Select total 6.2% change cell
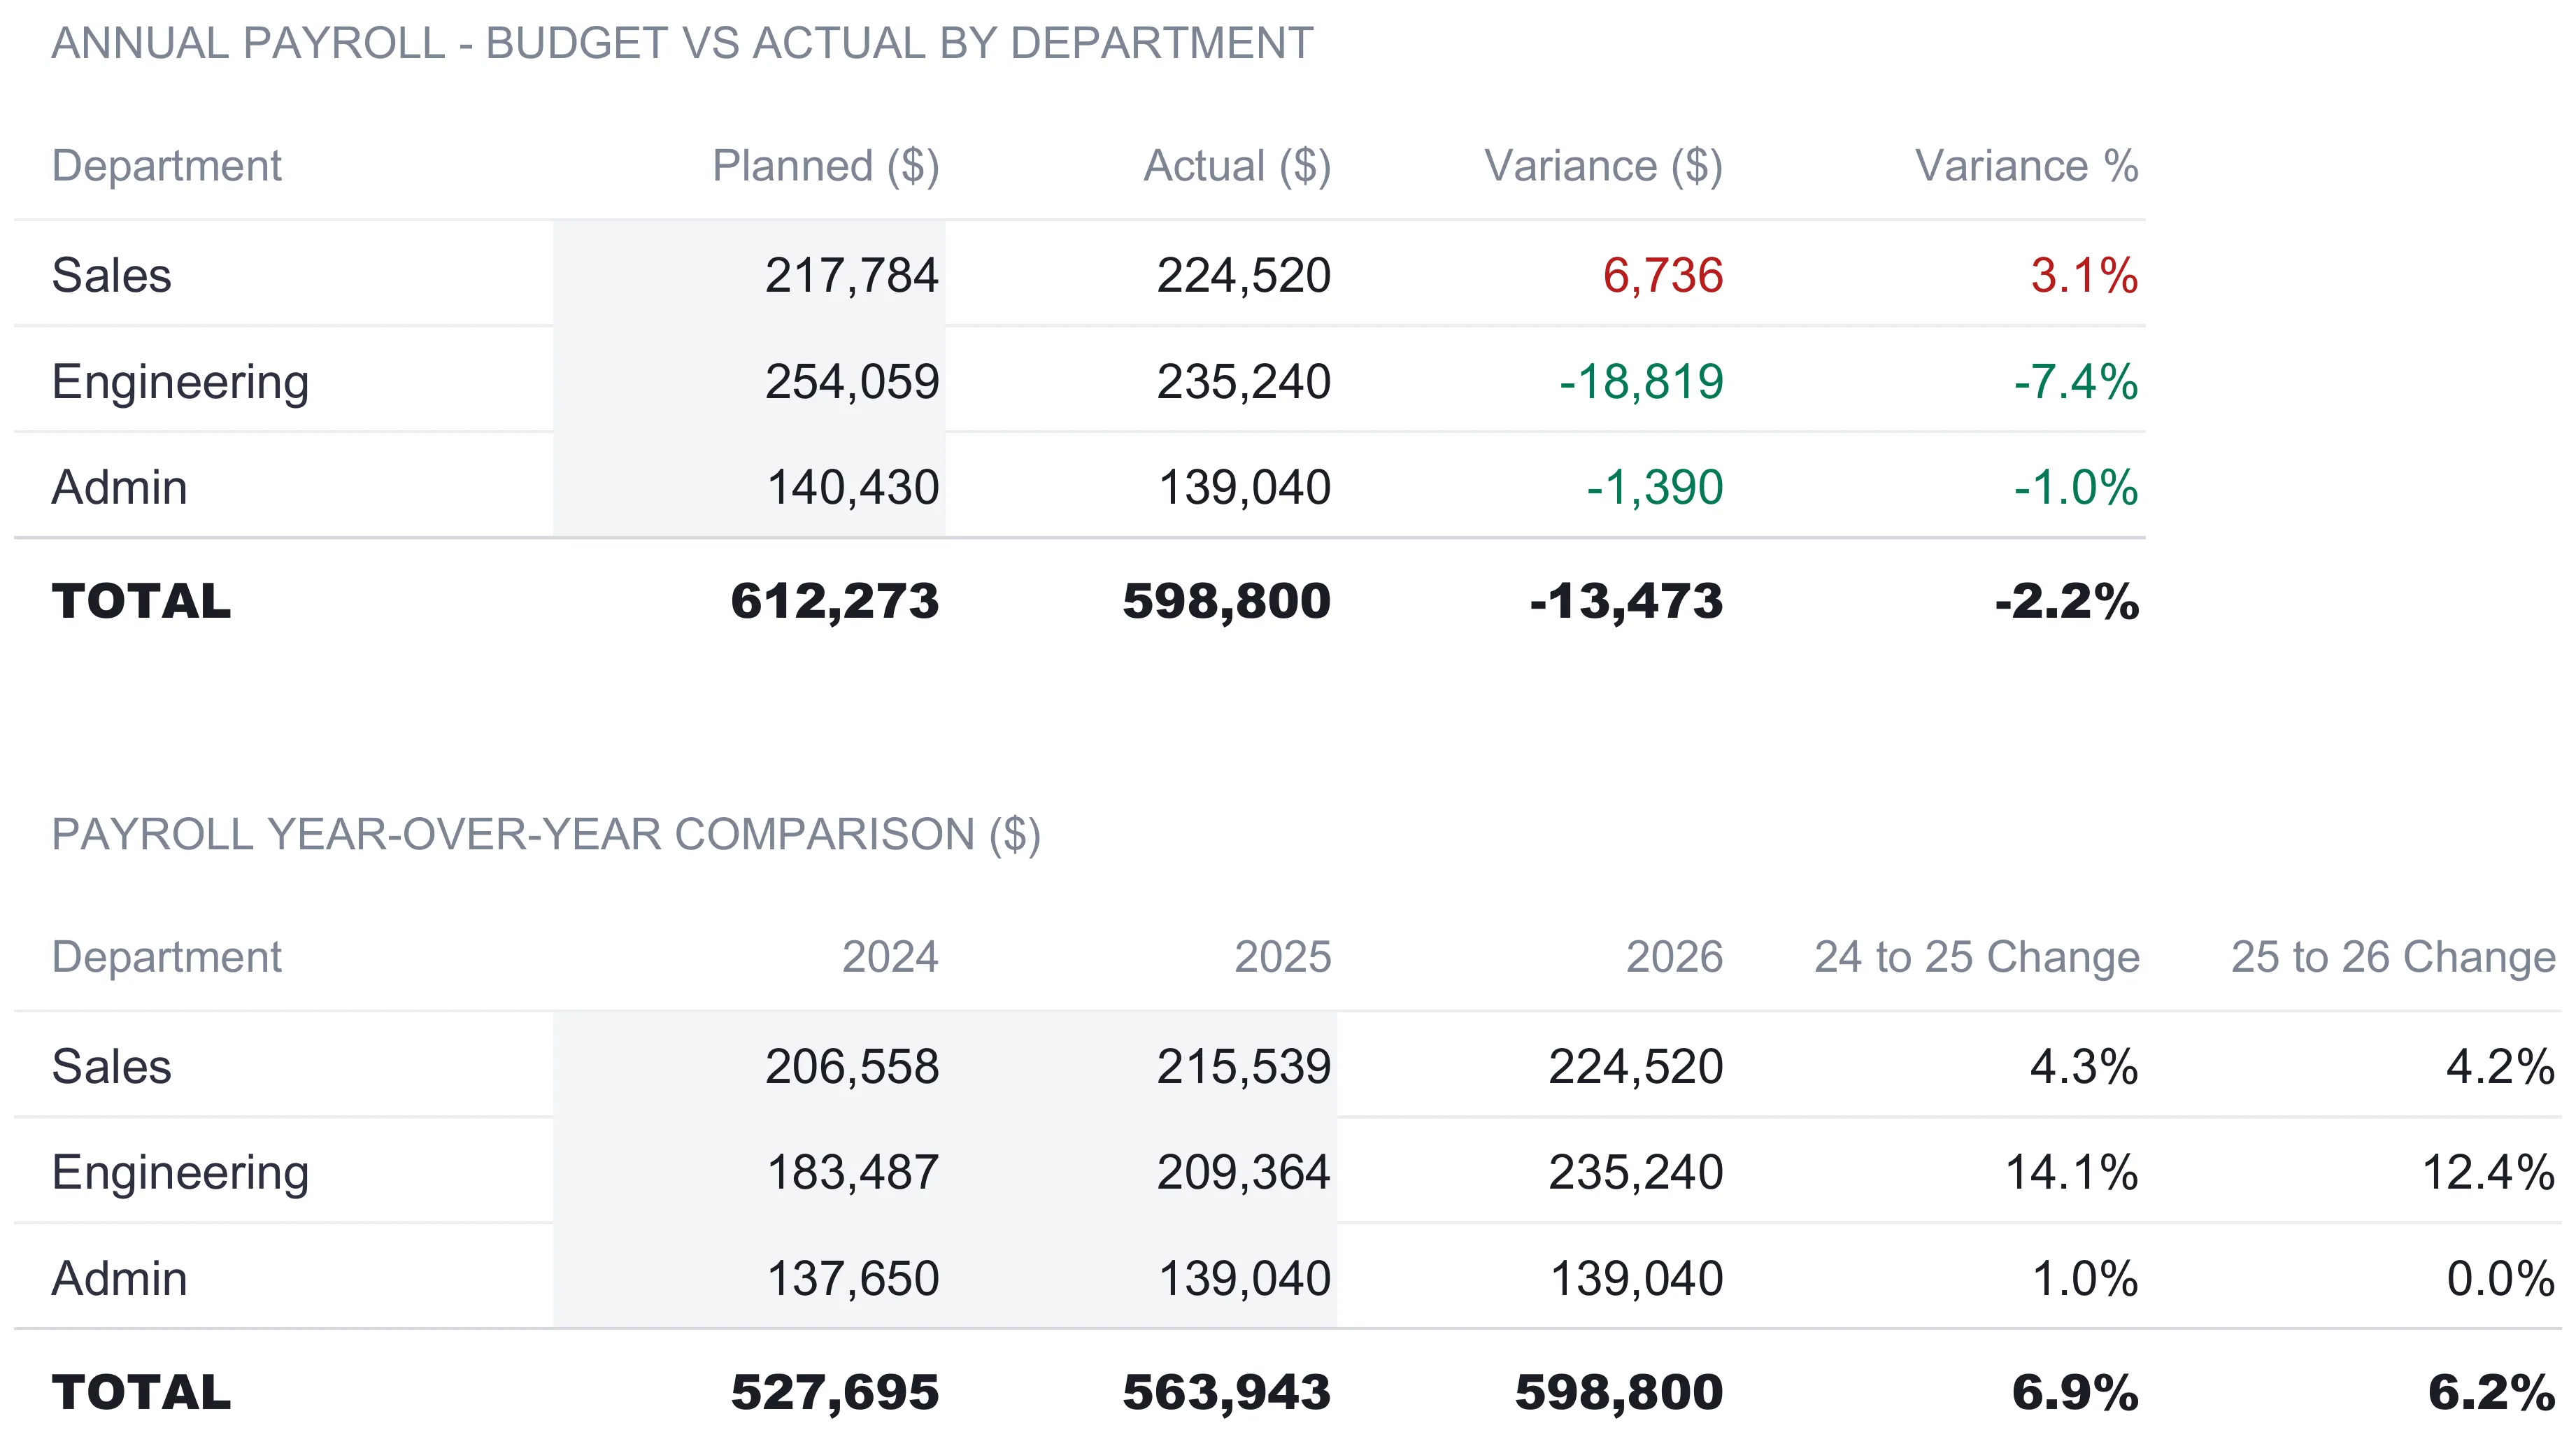This screenshot has width=2576, height=1444. 2492,1392
